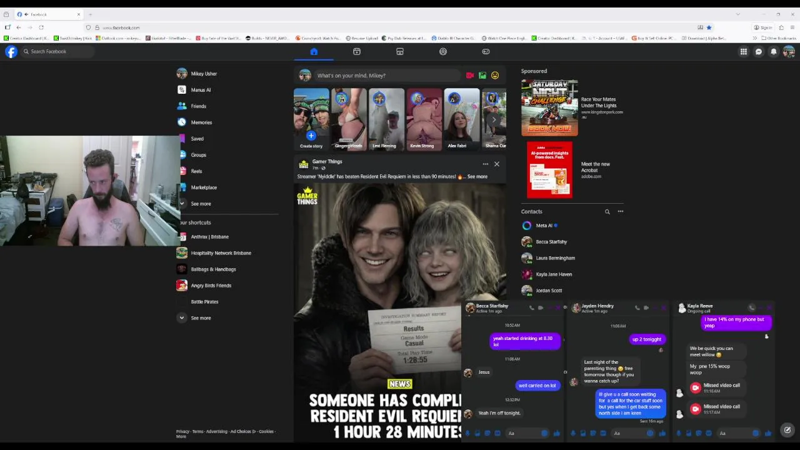Viewport: 800px width, 450px height.
Task: Click the Facebook logo icon
Action: pos(11,52)
